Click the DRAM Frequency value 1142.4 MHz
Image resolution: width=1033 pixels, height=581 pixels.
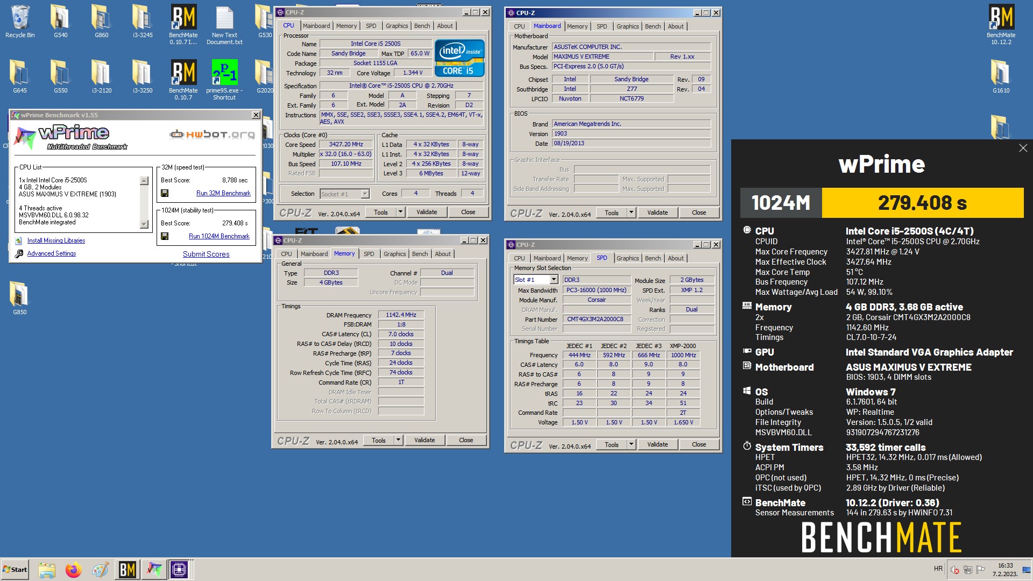(x=401, y=315)
